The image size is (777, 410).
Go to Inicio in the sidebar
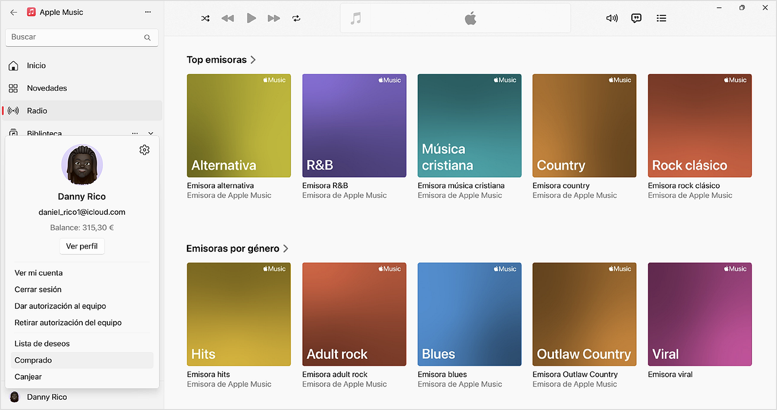tap(82, 66)
